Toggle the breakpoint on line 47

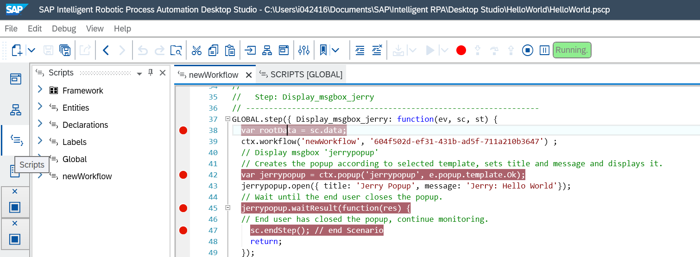pos(183,230)
